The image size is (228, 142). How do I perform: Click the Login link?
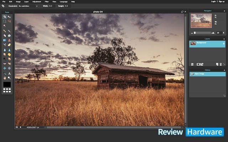pos(213,1)
